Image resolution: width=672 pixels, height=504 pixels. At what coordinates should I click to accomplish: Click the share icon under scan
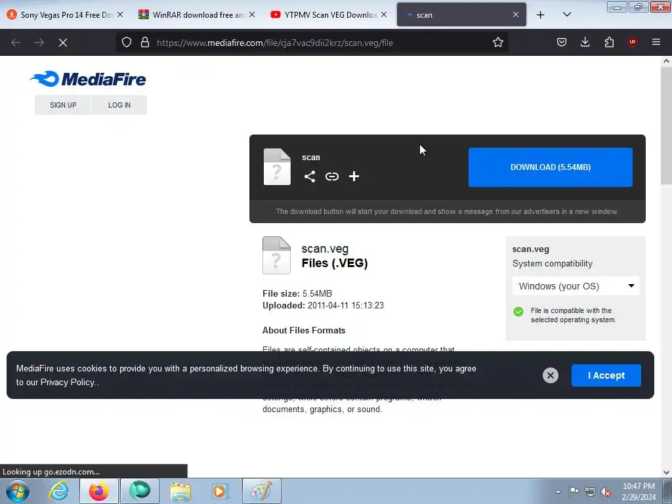tap(310, 177)
